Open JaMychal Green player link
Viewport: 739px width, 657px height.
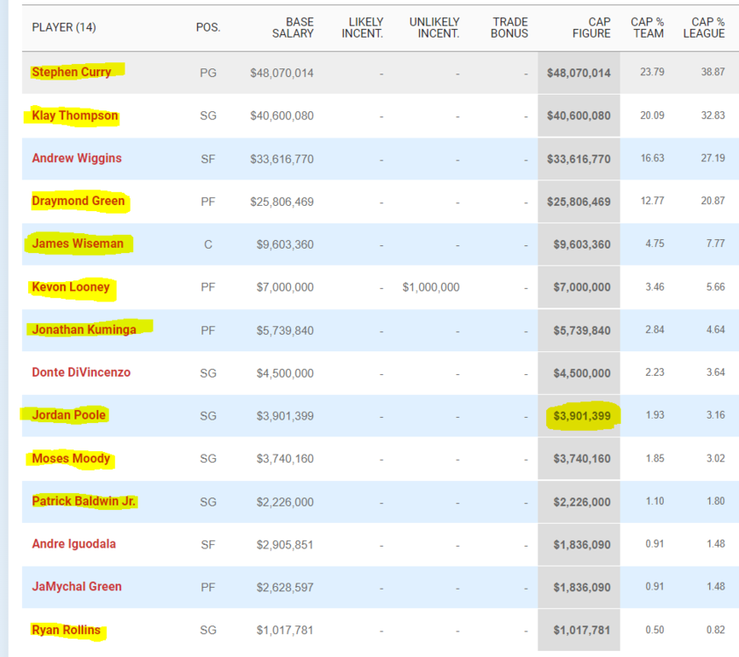tap(76, 587)
